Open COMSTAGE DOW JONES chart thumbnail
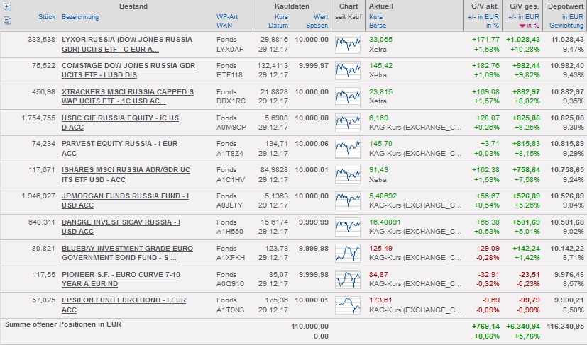 [x=348, y=70]
